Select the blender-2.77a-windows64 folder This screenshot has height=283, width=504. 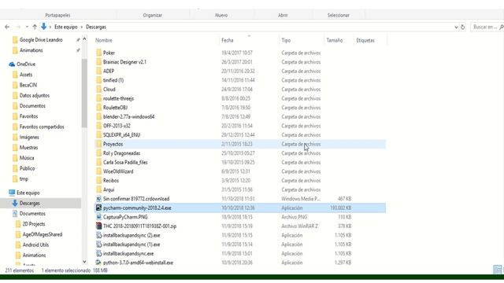[128, 117]
